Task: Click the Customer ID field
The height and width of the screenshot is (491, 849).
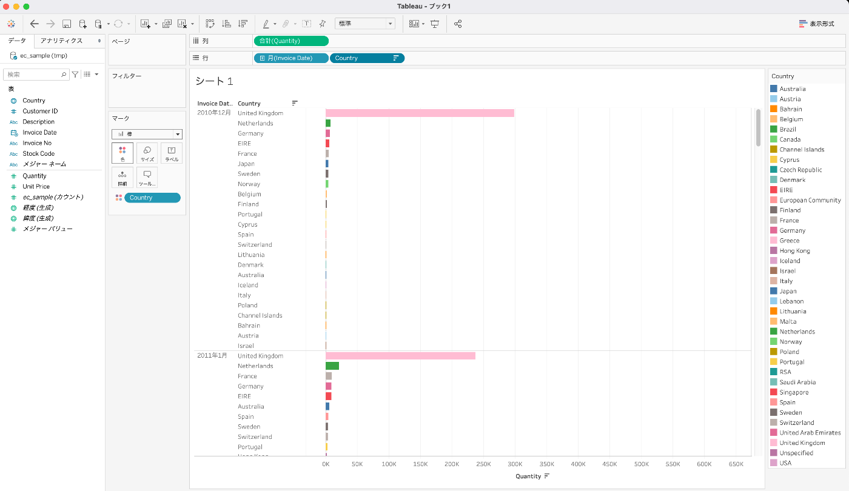Action: tap(40, 111)
